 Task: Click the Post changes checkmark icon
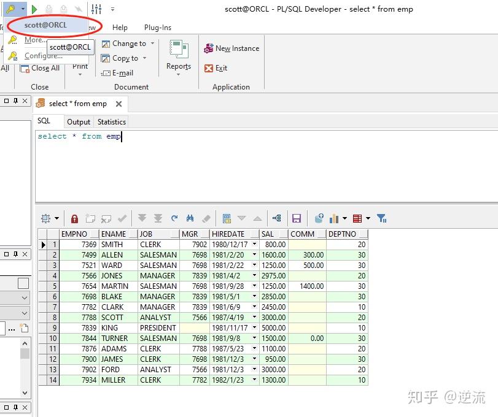(x=122, y=218)
